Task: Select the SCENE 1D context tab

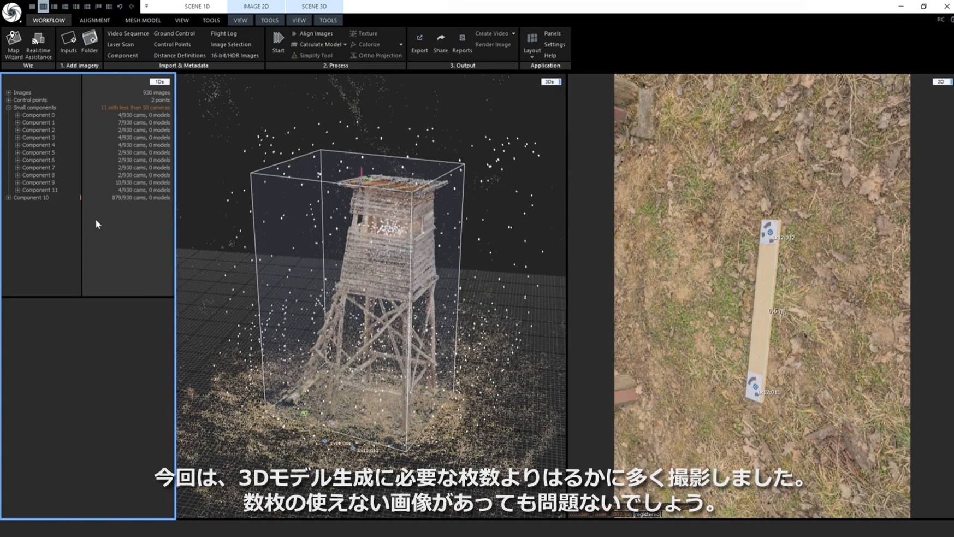Action: pyautogui.click(x=197, y=7)
